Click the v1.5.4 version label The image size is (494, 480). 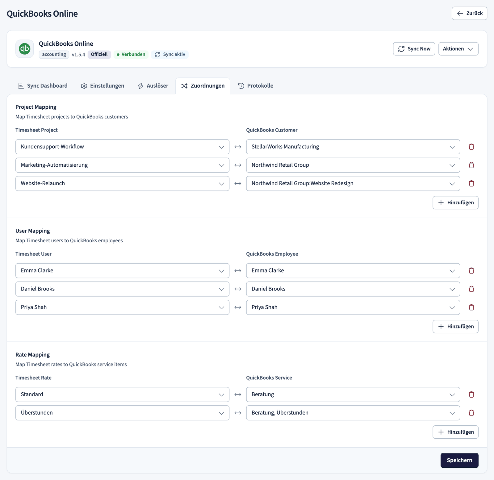pyautogui.click(x=78, y=55)
